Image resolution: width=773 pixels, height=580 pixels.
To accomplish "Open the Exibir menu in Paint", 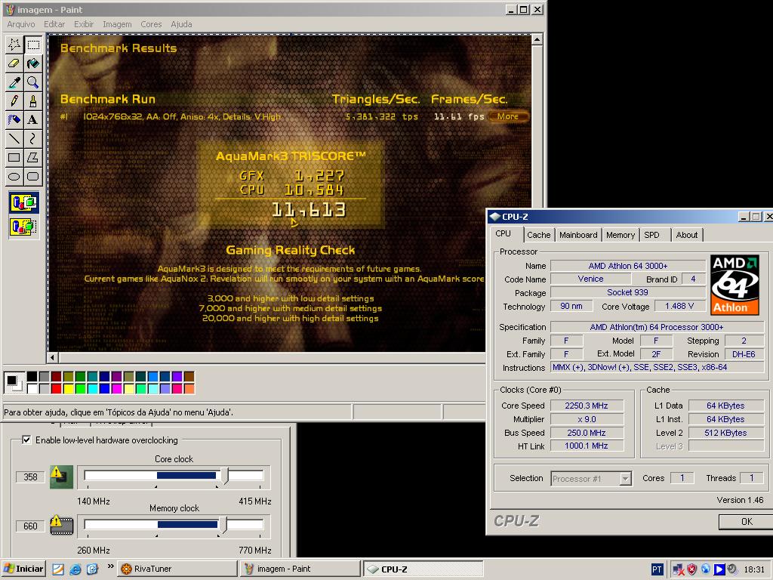I will click(x=84, y=24).
